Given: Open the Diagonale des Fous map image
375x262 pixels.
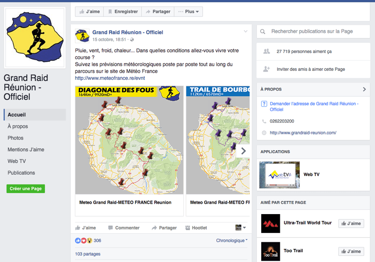Looking at the screenshot, I should 129,140.
